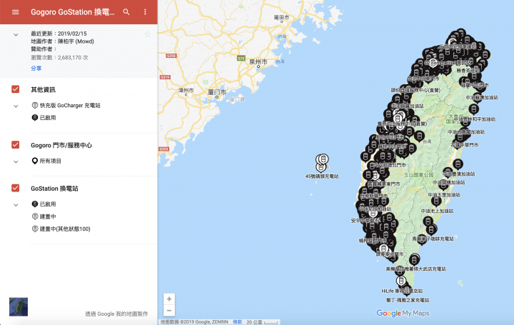Click the GoCharger shield legend icon

click(x=35, y=105)
